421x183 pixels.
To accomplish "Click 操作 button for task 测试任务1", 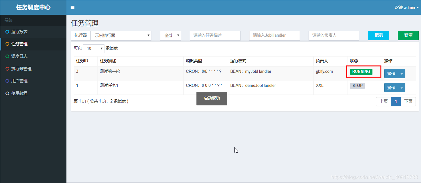I will (391, 88).
